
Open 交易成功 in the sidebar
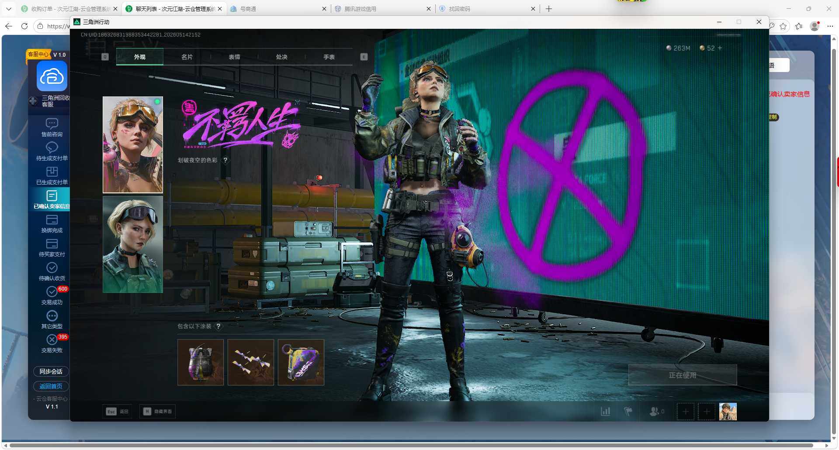pos(52,295)
